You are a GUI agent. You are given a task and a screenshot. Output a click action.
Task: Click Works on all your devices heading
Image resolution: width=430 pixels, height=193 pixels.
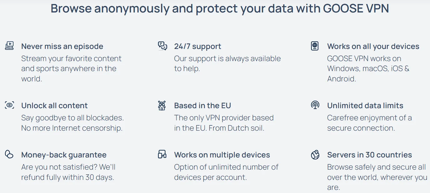(x=373, y=46)
